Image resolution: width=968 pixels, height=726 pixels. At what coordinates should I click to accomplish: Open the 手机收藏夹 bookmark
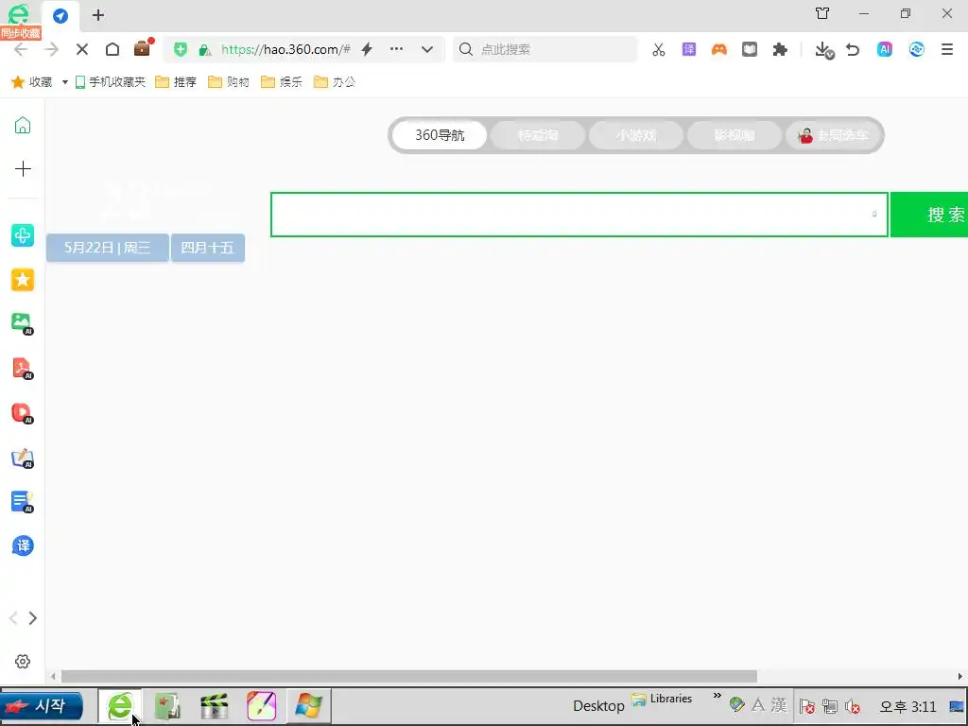pos(111,82)
